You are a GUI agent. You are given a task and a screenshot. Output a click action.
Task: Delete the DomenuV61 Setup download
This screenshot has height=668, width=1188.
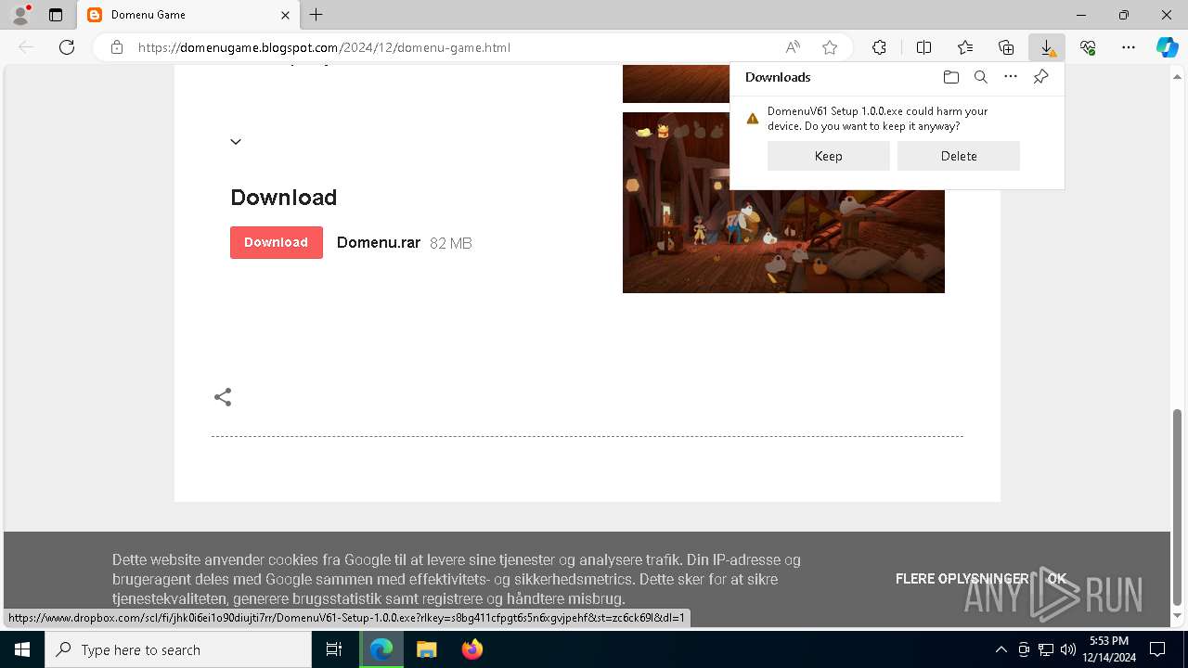tap(959, 156)
